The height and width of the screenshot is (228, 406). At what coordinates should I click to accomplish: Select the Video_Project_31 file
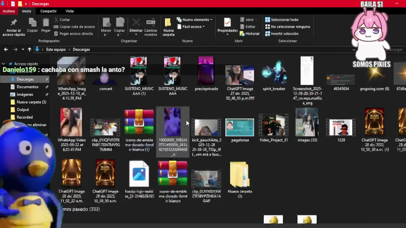(x=273, y=128)
